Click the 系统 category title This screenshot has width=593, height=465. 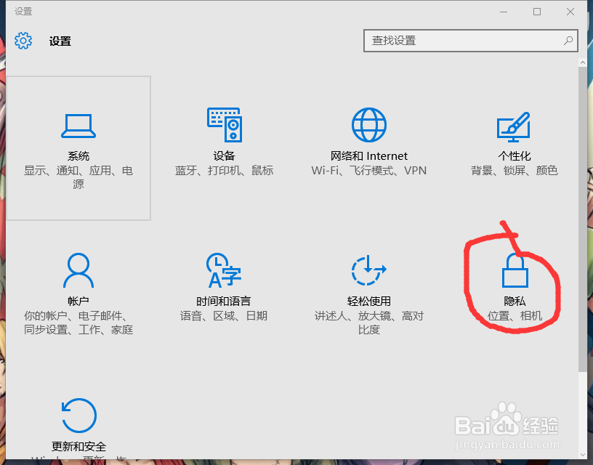tap(78, 155)
